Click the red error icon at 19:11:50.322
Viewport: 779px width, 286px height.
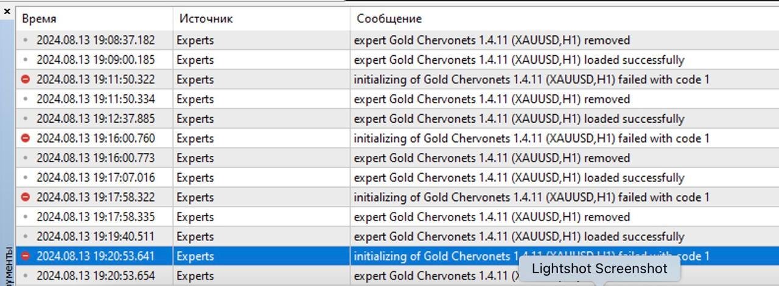point(25,80)
